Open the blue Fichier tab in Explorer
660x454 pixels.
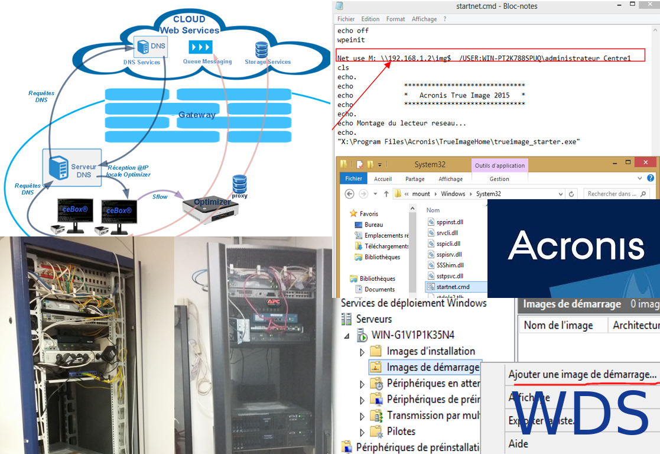pyautogui.click(x=353, y=179)
